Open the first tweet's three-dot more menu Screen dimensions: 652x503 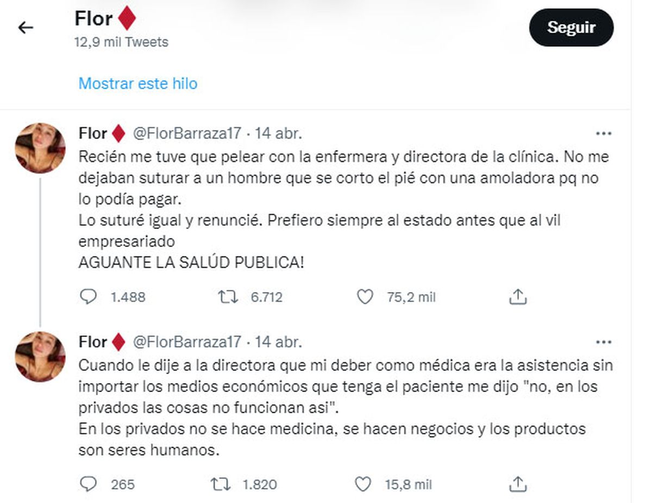604,133
